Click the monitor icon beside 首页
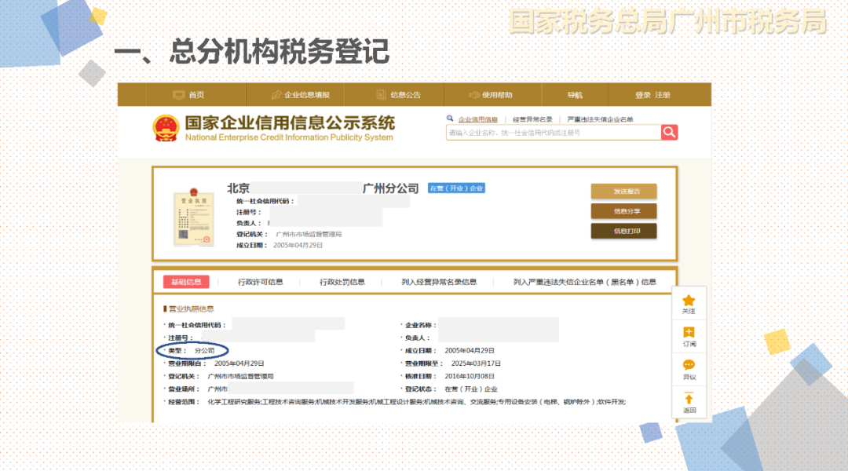The image size is (848, 471). 178,95
